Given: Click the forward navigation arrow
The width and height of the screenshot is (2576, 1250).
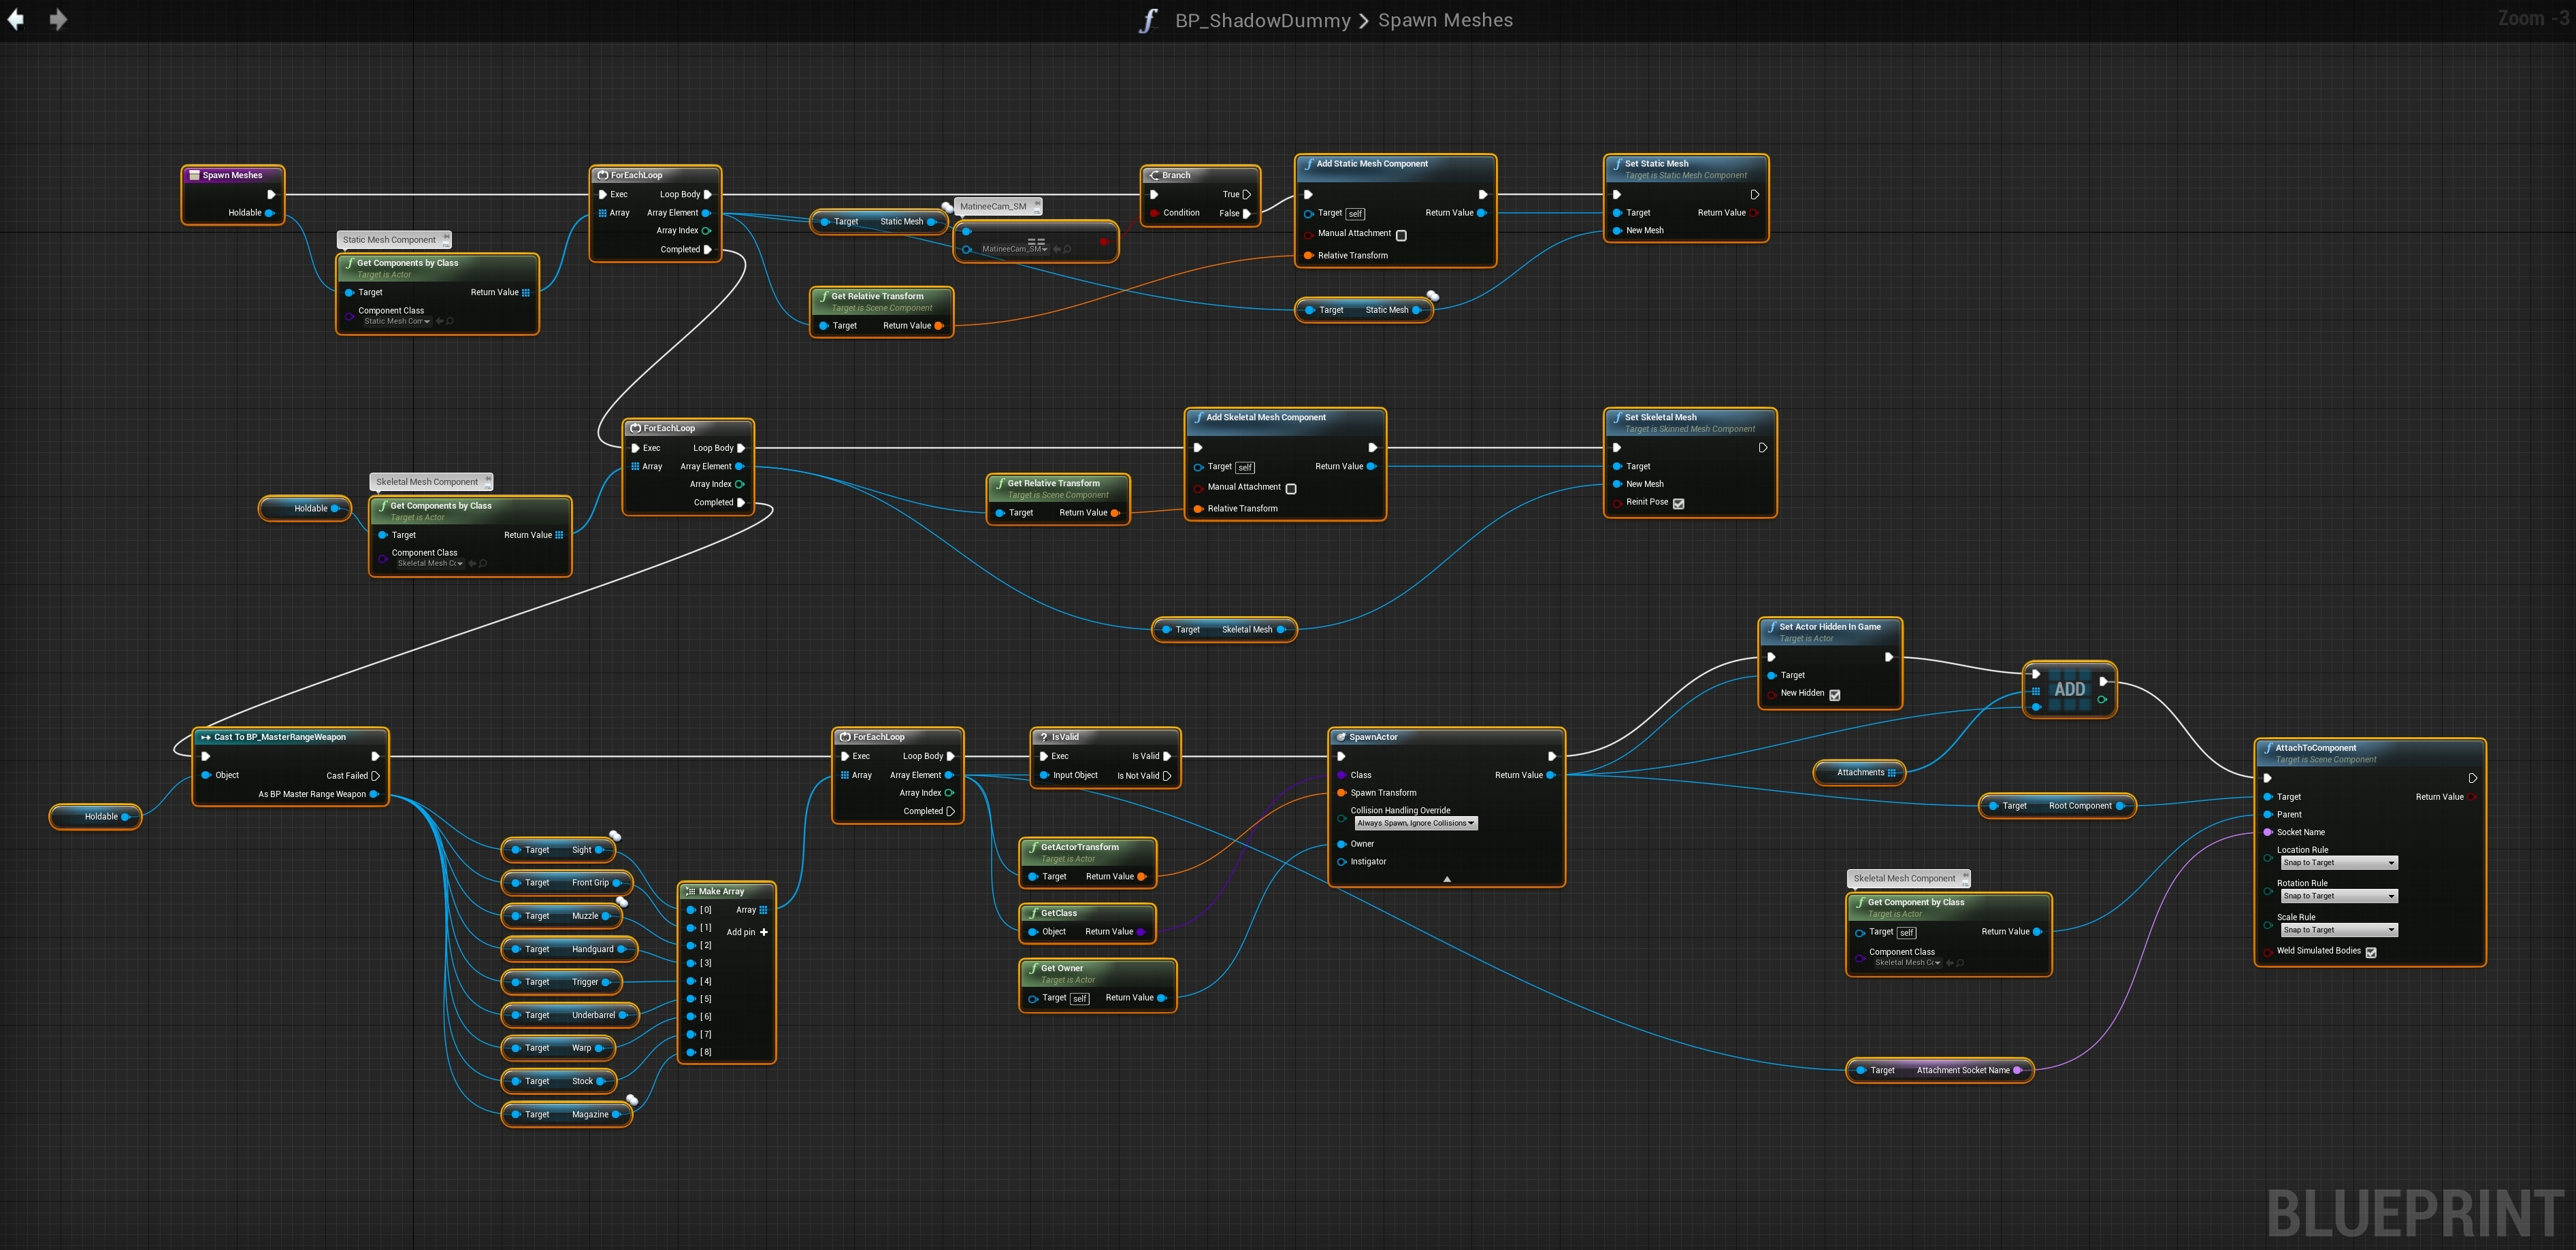Looking at the screenshot, I should [x=58, y=20].
